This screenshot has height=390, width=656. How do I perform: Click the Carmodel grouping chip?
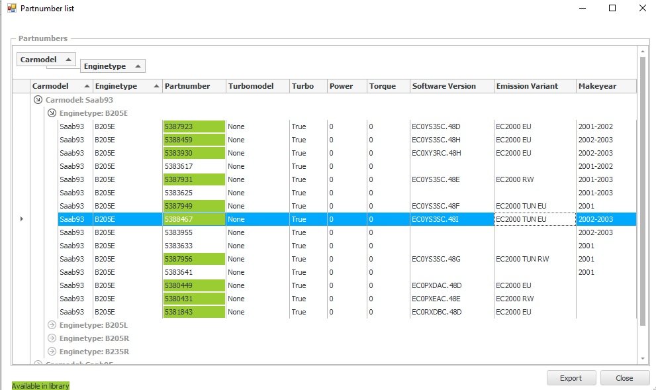(x=46, y=60)
